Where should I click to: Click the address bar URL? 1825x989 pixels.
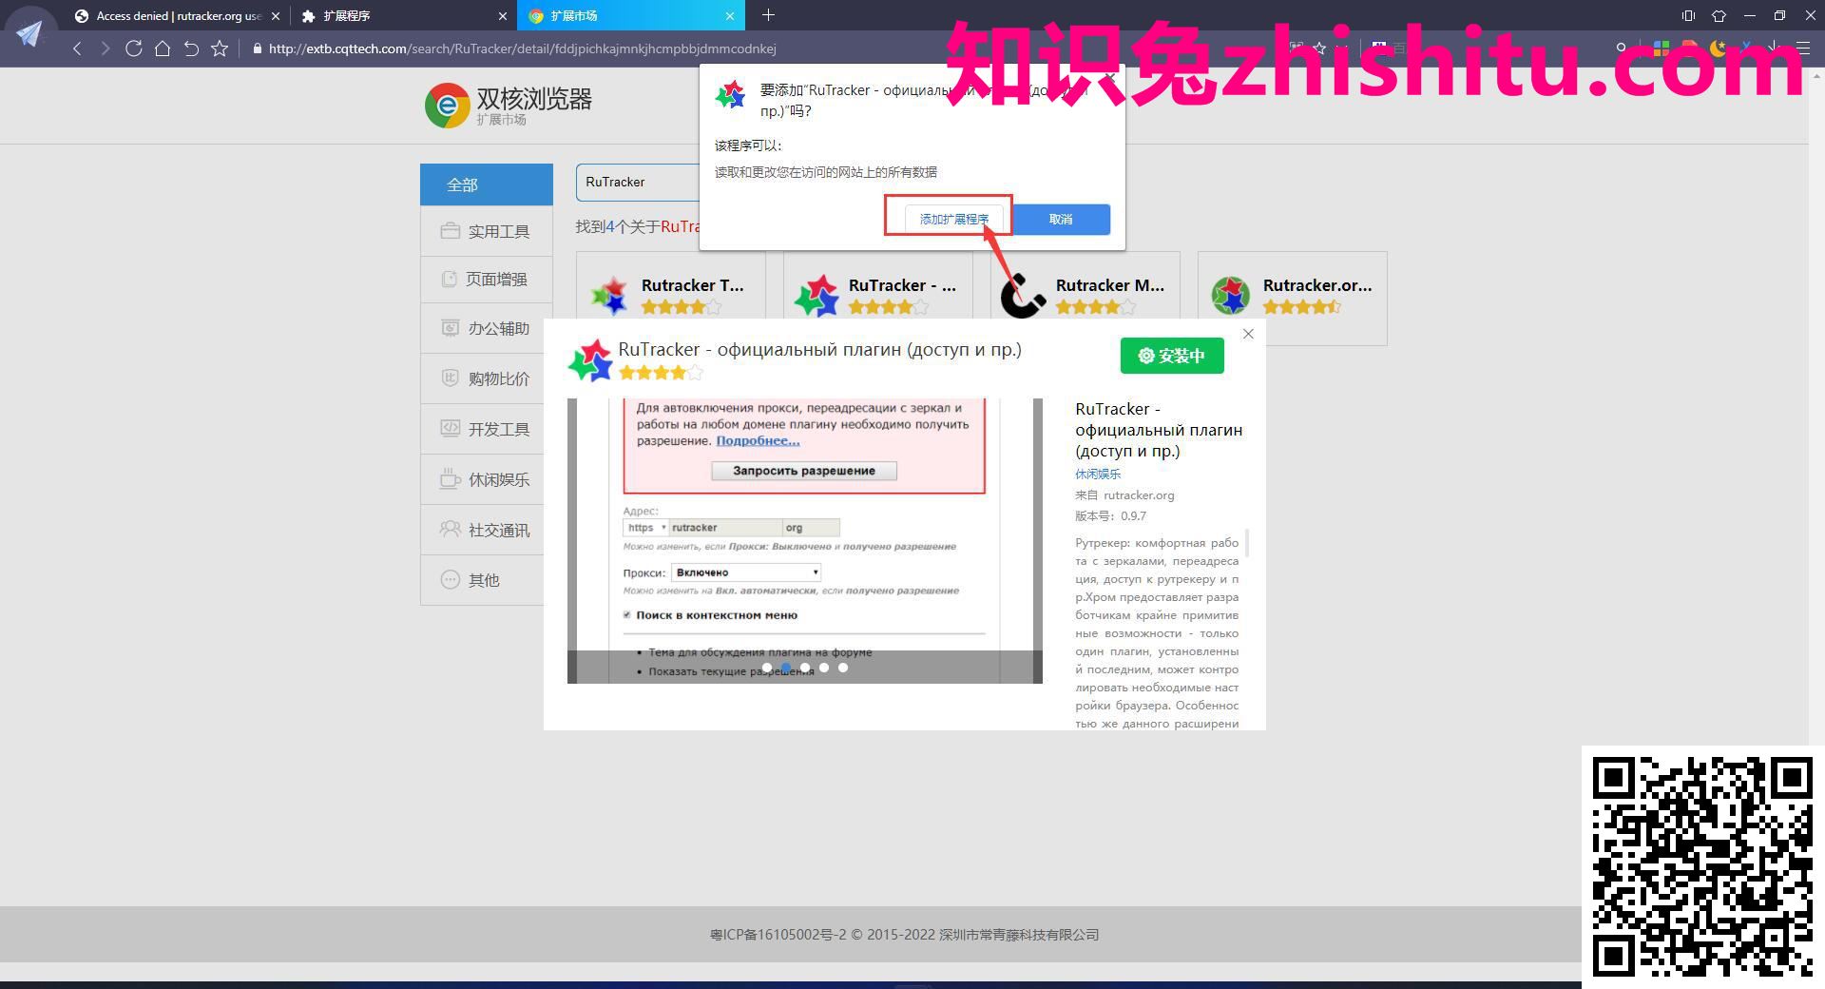tap(522, 48)
